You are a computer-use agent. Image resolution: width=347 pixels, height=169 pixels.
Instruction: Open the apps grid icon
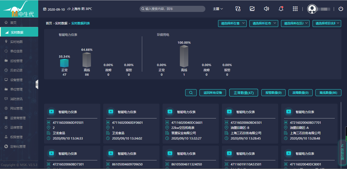tap(295, 9)
